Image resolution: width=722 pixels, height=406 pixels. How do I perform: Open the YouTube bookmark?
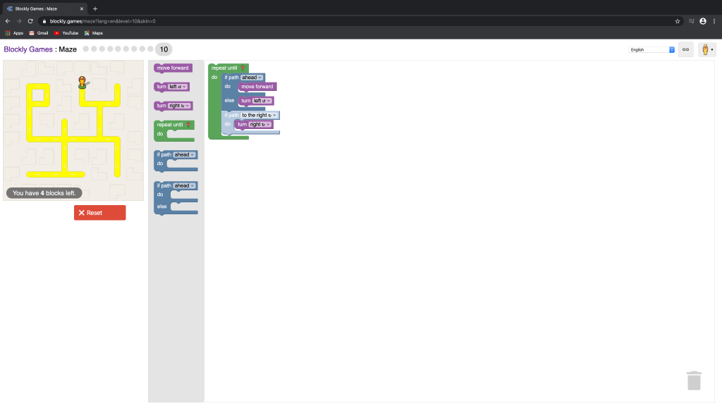(66, 33)
